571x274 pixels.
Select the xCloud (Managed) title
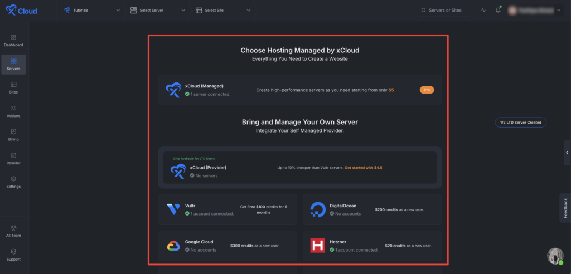204,86
